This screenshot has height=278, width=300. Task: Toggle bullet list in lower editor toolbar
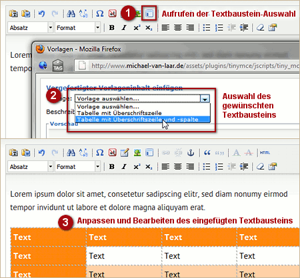pos(207,166)
